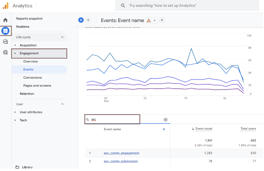The width and height of the screenshot is (264, 171).
Task: Open the Advertising section icon
Action: [5, 52]
